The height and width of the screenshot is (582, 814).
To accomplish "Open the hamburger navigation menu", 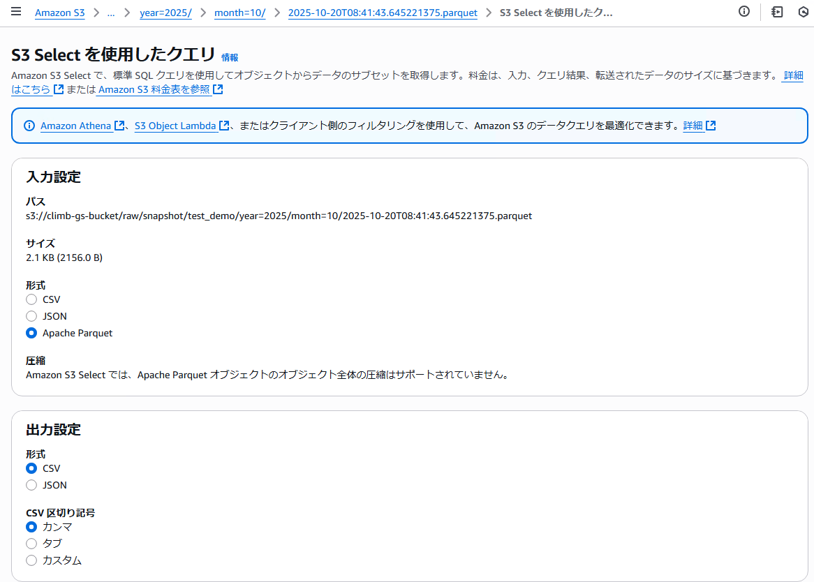I will pos(16,13).
